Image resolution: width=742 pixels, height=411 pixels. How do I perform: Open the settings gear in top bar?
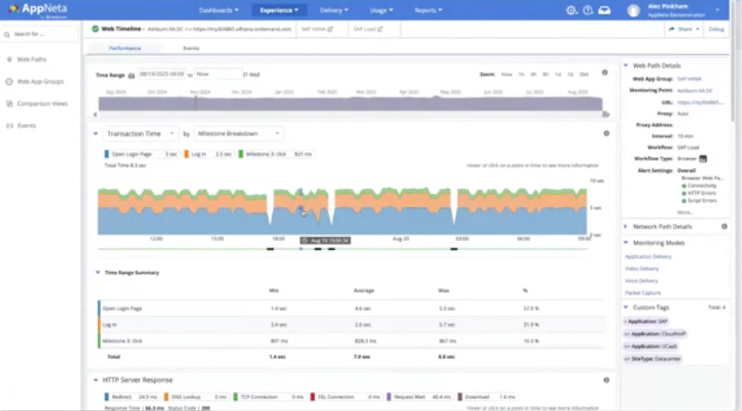572,10
